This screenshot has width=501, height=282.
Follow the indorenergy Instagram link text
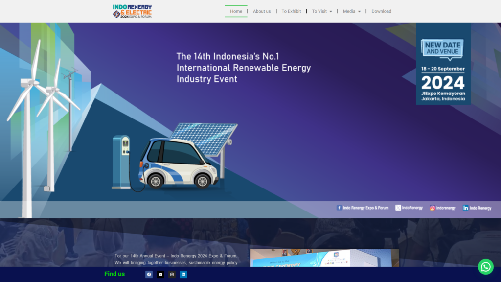pos(446,208)
